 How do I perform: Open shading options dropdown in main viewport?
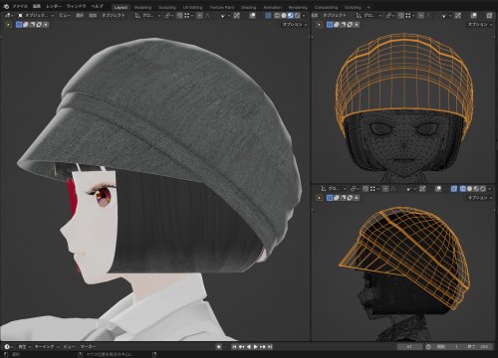[x=304, y=16]
